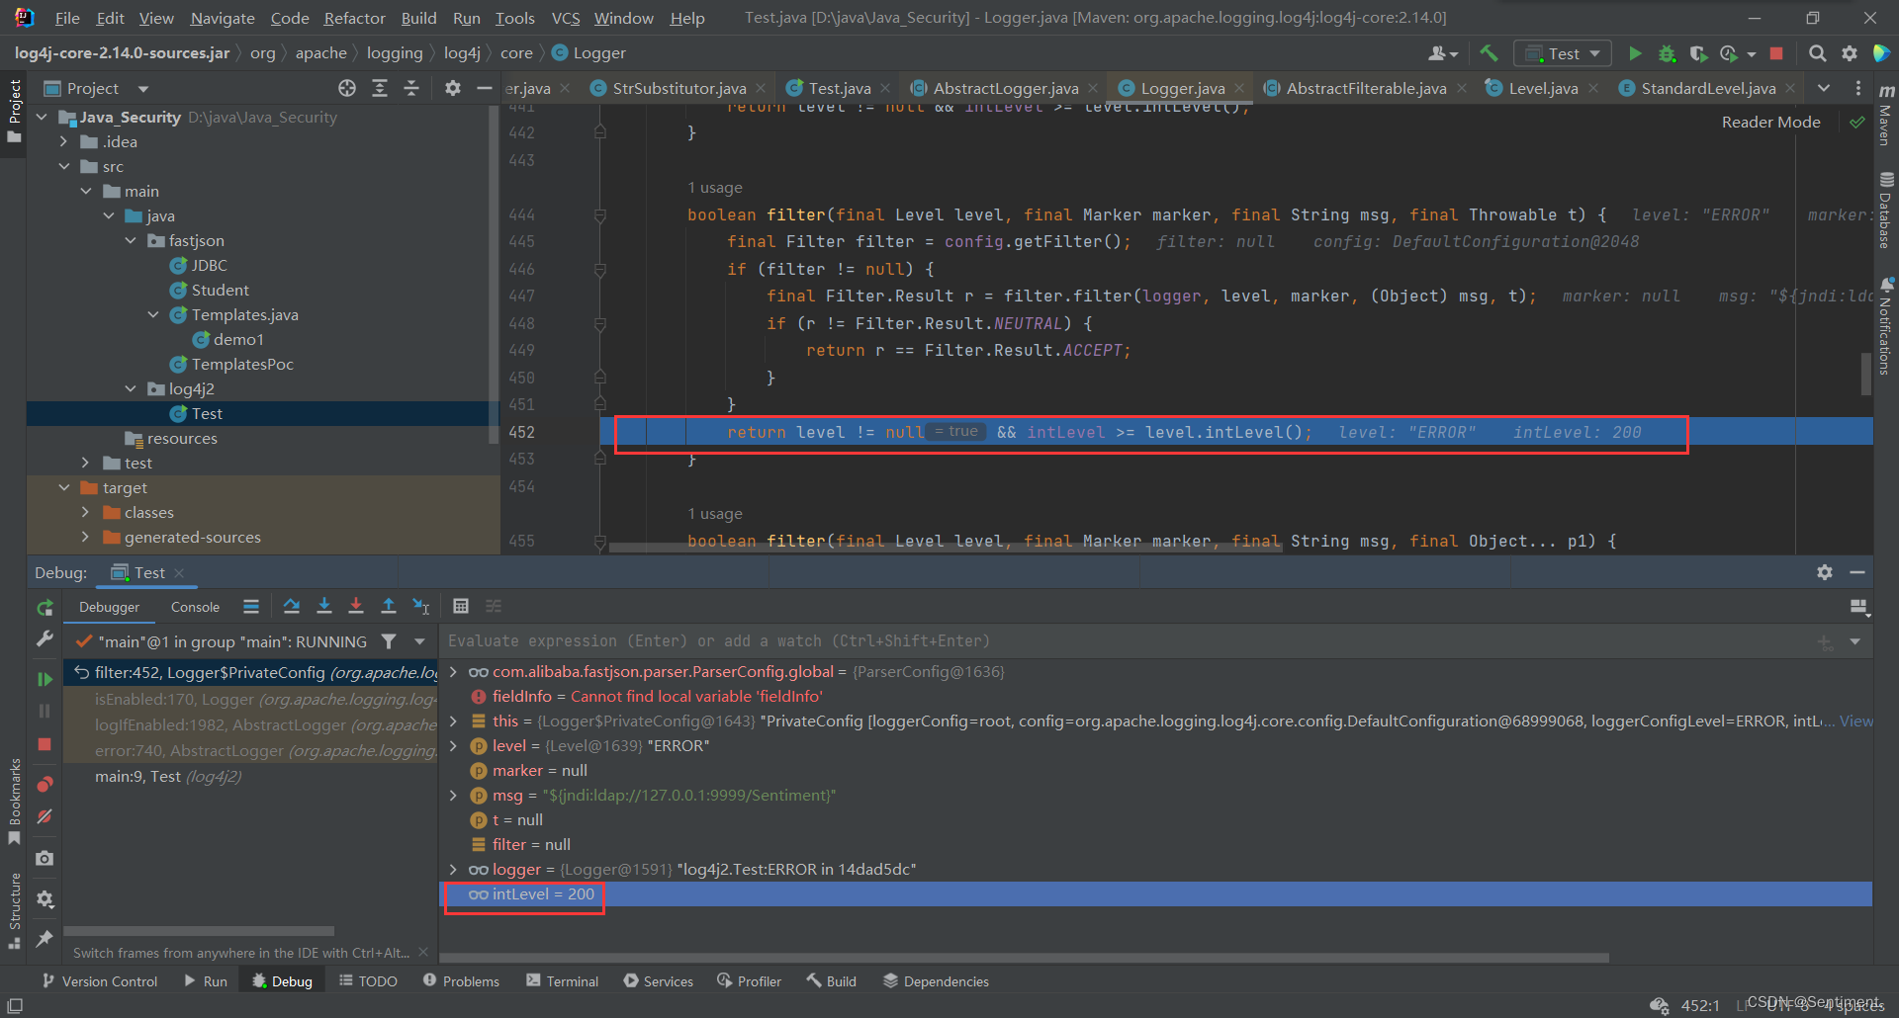The width and height of the screenshot is (1899, 1018).
Task: Select opened file target icon in Project panel
Action: tap(347, 88)
